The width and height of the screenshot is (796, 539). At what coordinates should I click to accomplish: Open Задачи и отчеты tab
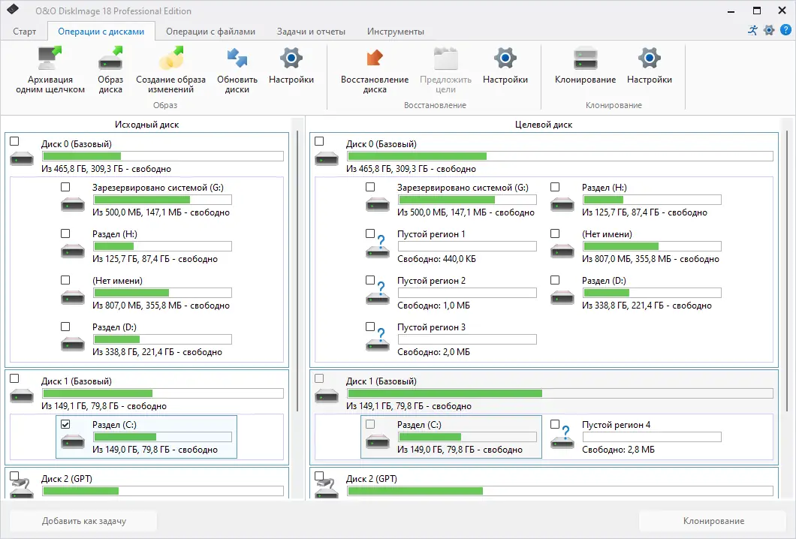[x=311, y=32]
